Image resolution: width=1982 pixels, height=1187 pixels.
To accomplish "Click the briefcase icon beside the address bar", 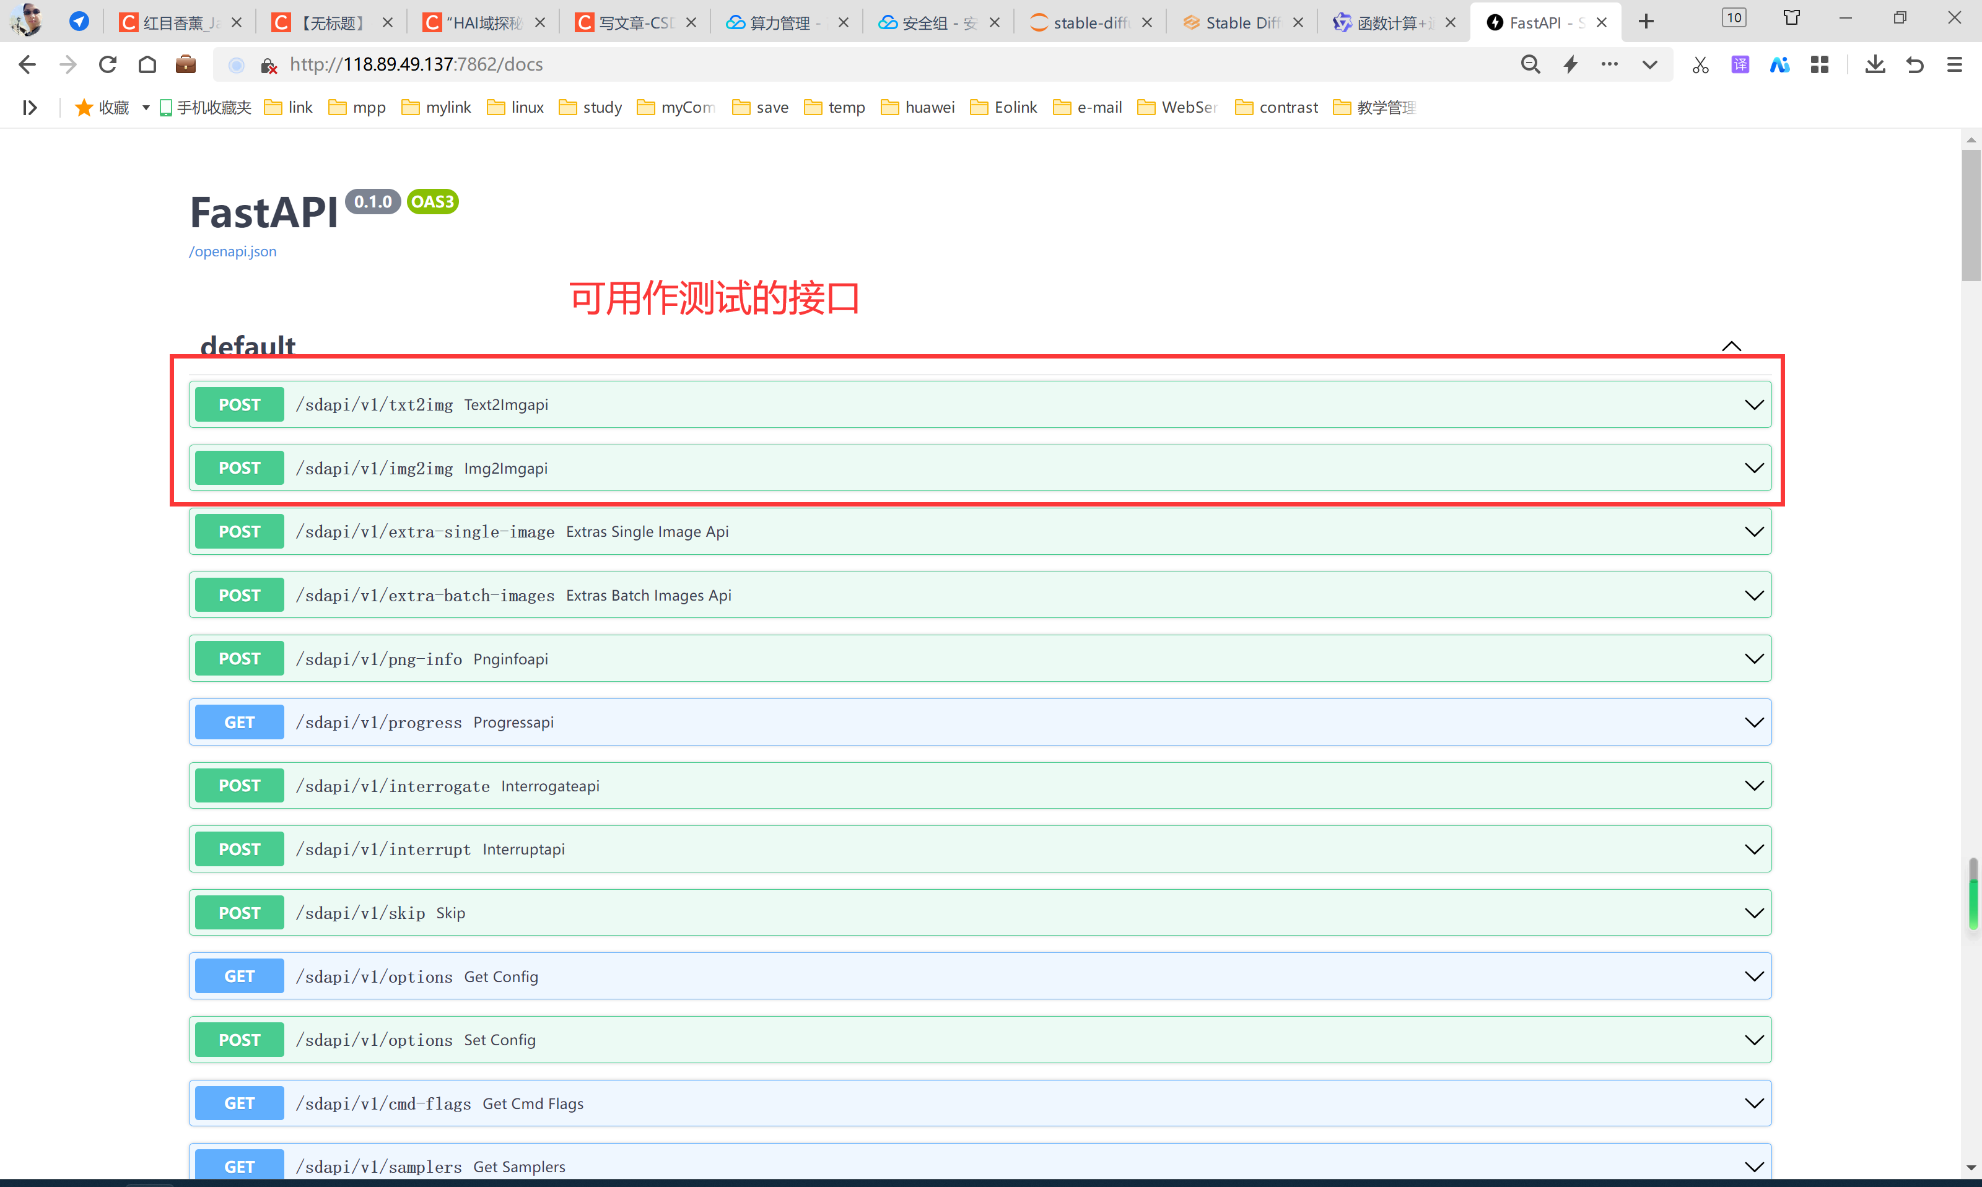I will [x=186, y=64].
